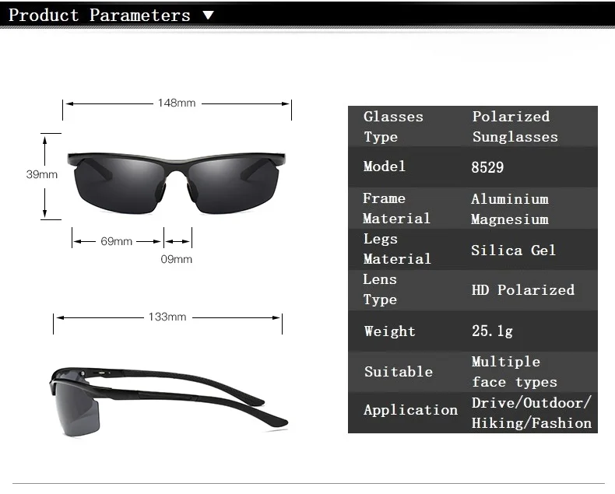Select the front view sunglasses image

pos(177,183)
